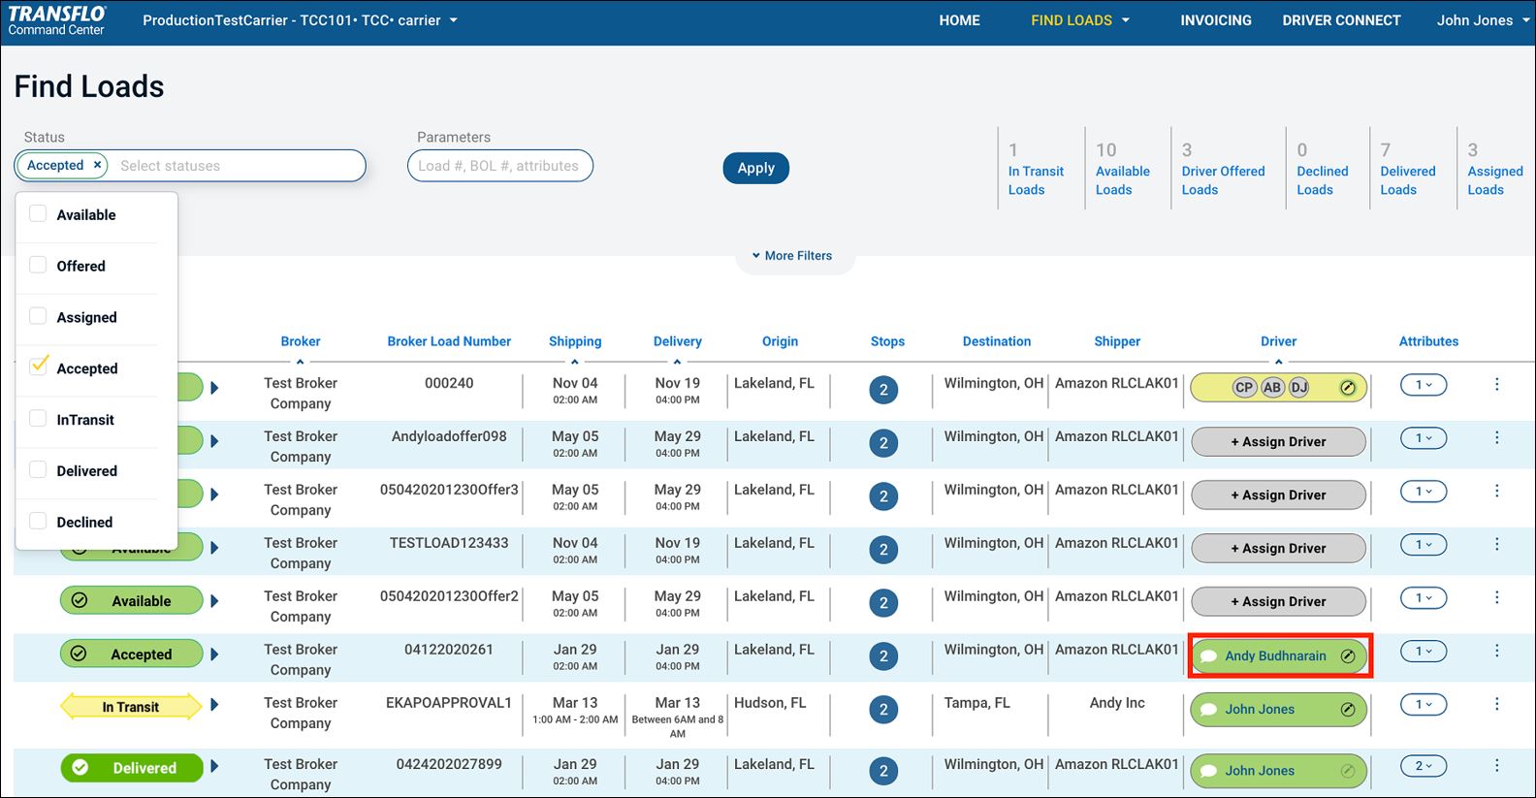Click stops badge for load EKAPOAPPROVAL1
Image resolution: width=1536 pixels, height=798 pixels.
[x=882, y=710]
